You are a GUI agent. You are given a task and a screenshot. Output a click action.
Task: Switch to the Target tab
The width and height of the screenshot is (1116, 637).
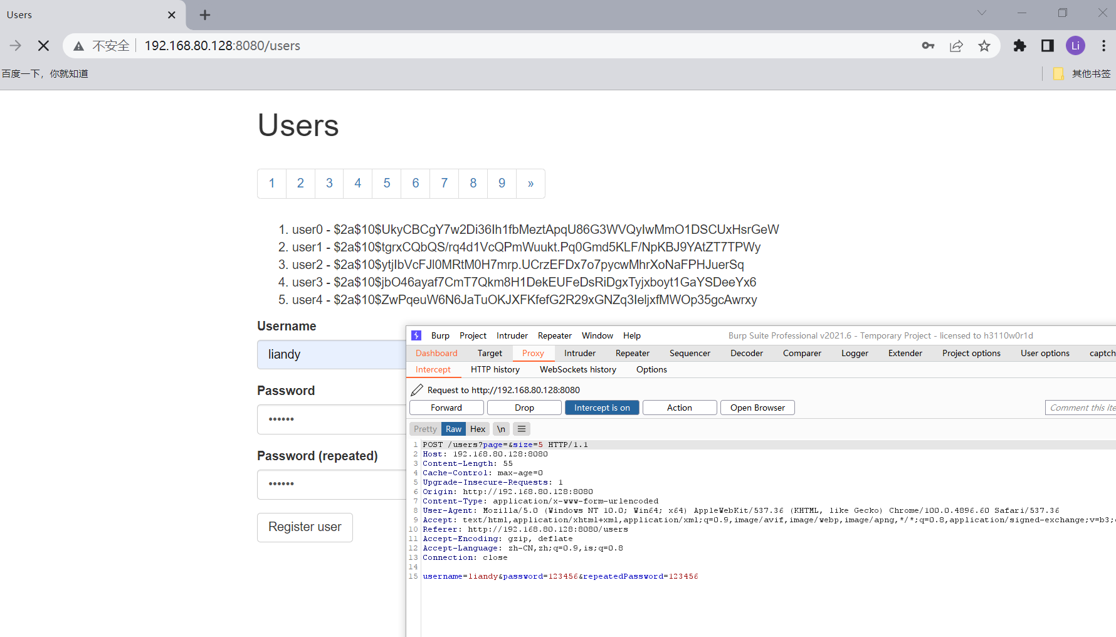pos(490,353)
